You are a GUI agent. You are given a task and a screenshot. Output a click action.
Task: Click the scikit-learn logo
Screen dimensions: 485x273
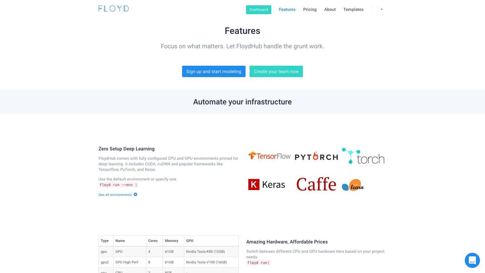(353, 185)
